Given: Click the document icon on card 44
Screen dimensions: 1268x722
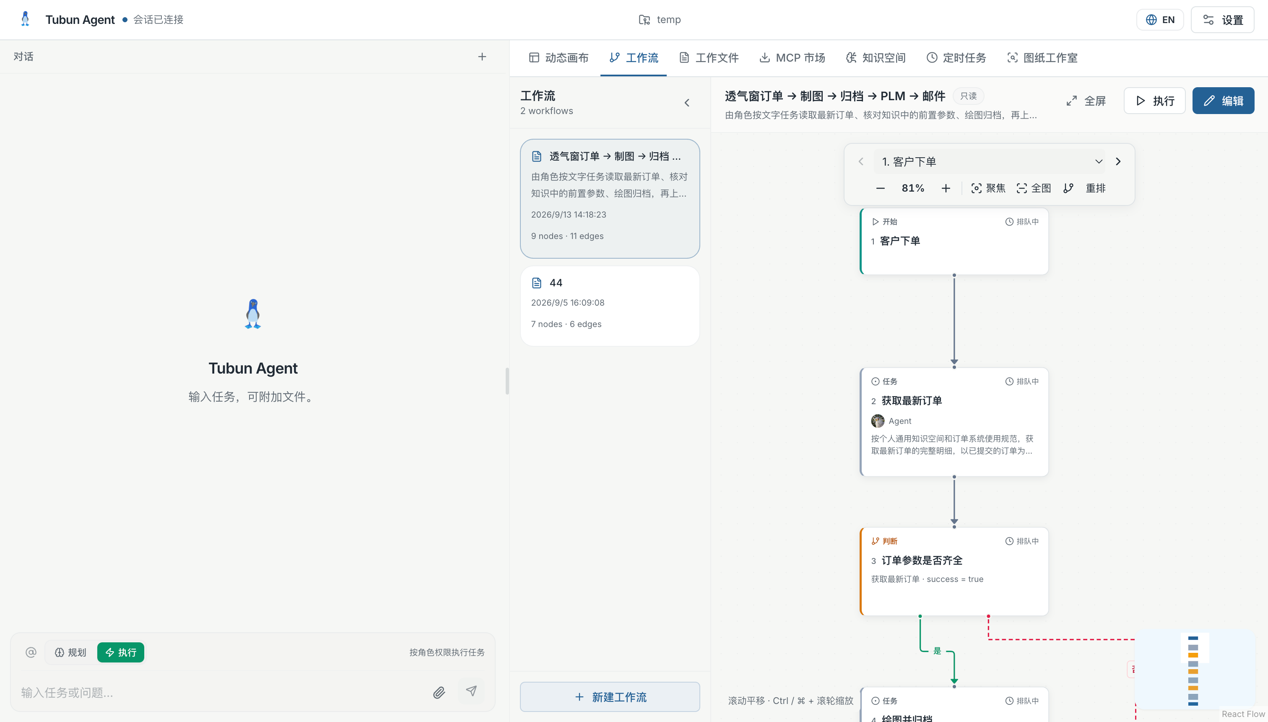Looking at the screenshot, I should click(x=537, y=283).
